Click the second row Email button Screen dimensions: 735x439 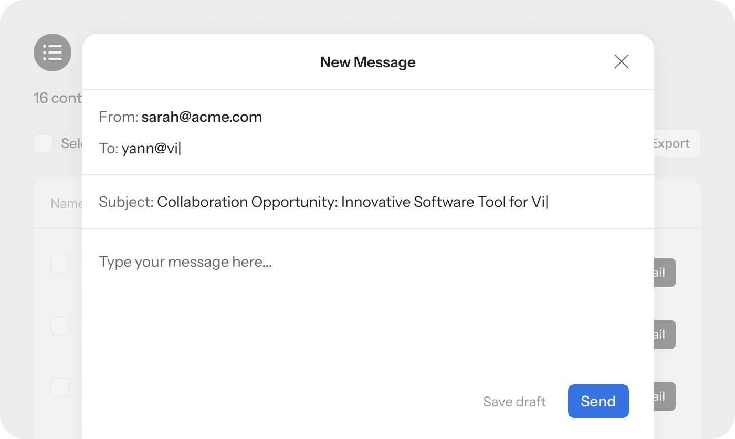pyautogui.click(x=665, y=335)
